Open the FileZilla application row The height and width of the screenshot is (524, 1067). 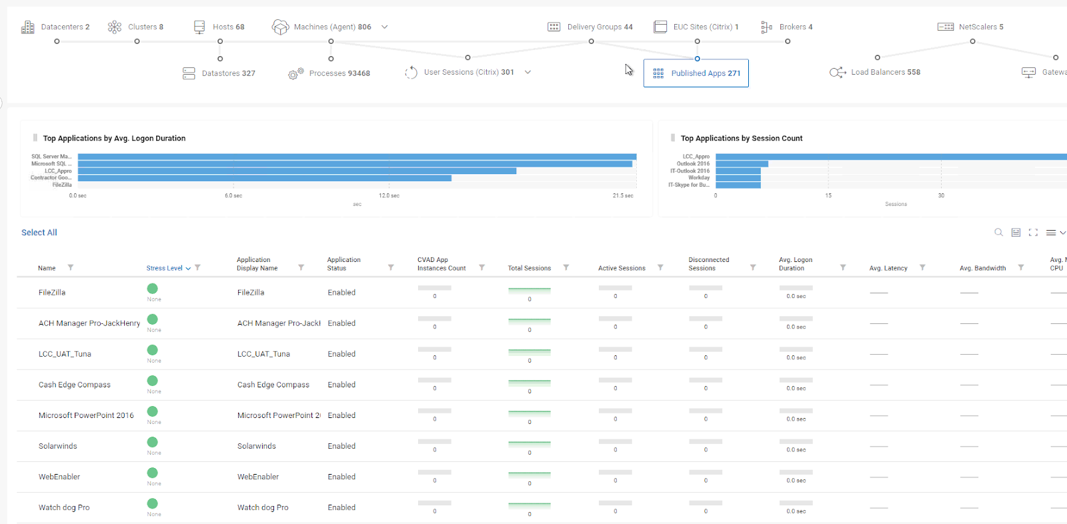tap(52, 293)
